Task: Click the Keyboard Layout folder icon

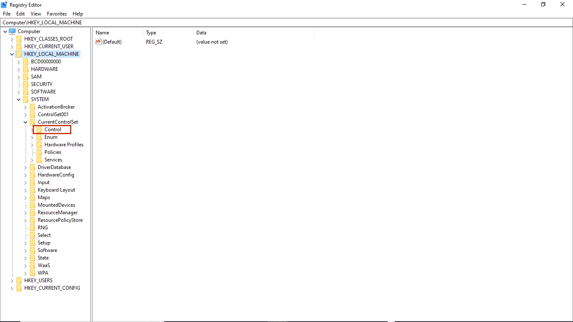Action: point(32,190)
